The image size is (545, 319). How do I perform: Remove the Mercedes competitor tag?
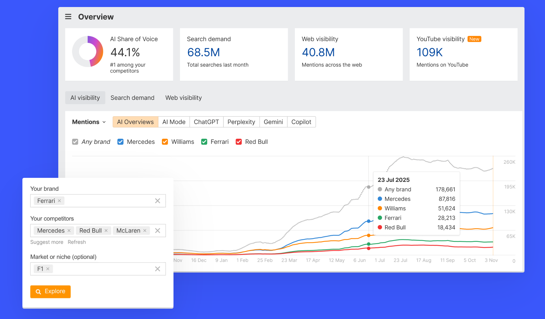pyautogui.click(x=69, y=230)
